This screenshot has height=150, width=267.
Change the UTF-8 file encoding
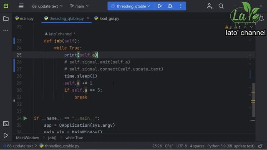coord(181,146)
